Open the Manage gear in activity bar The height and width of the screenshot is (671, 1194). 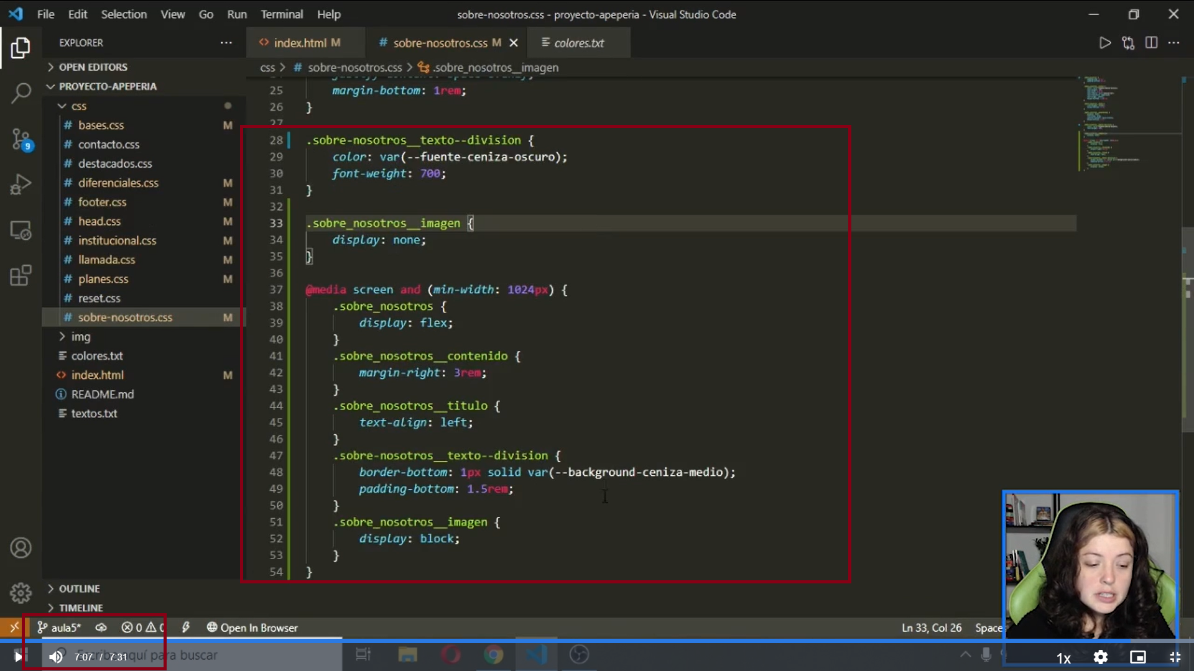tap(21, 593)
